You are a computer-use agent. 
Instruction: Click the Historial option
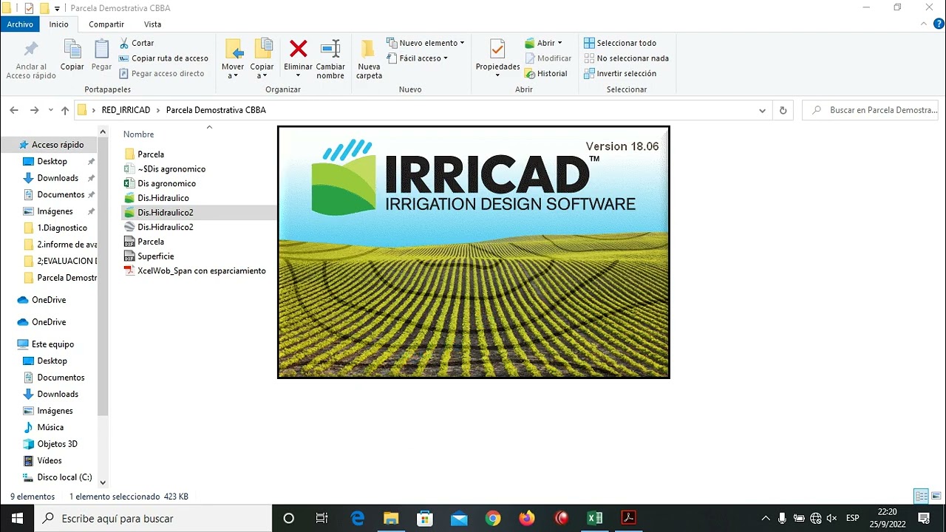tap(546, 73)
